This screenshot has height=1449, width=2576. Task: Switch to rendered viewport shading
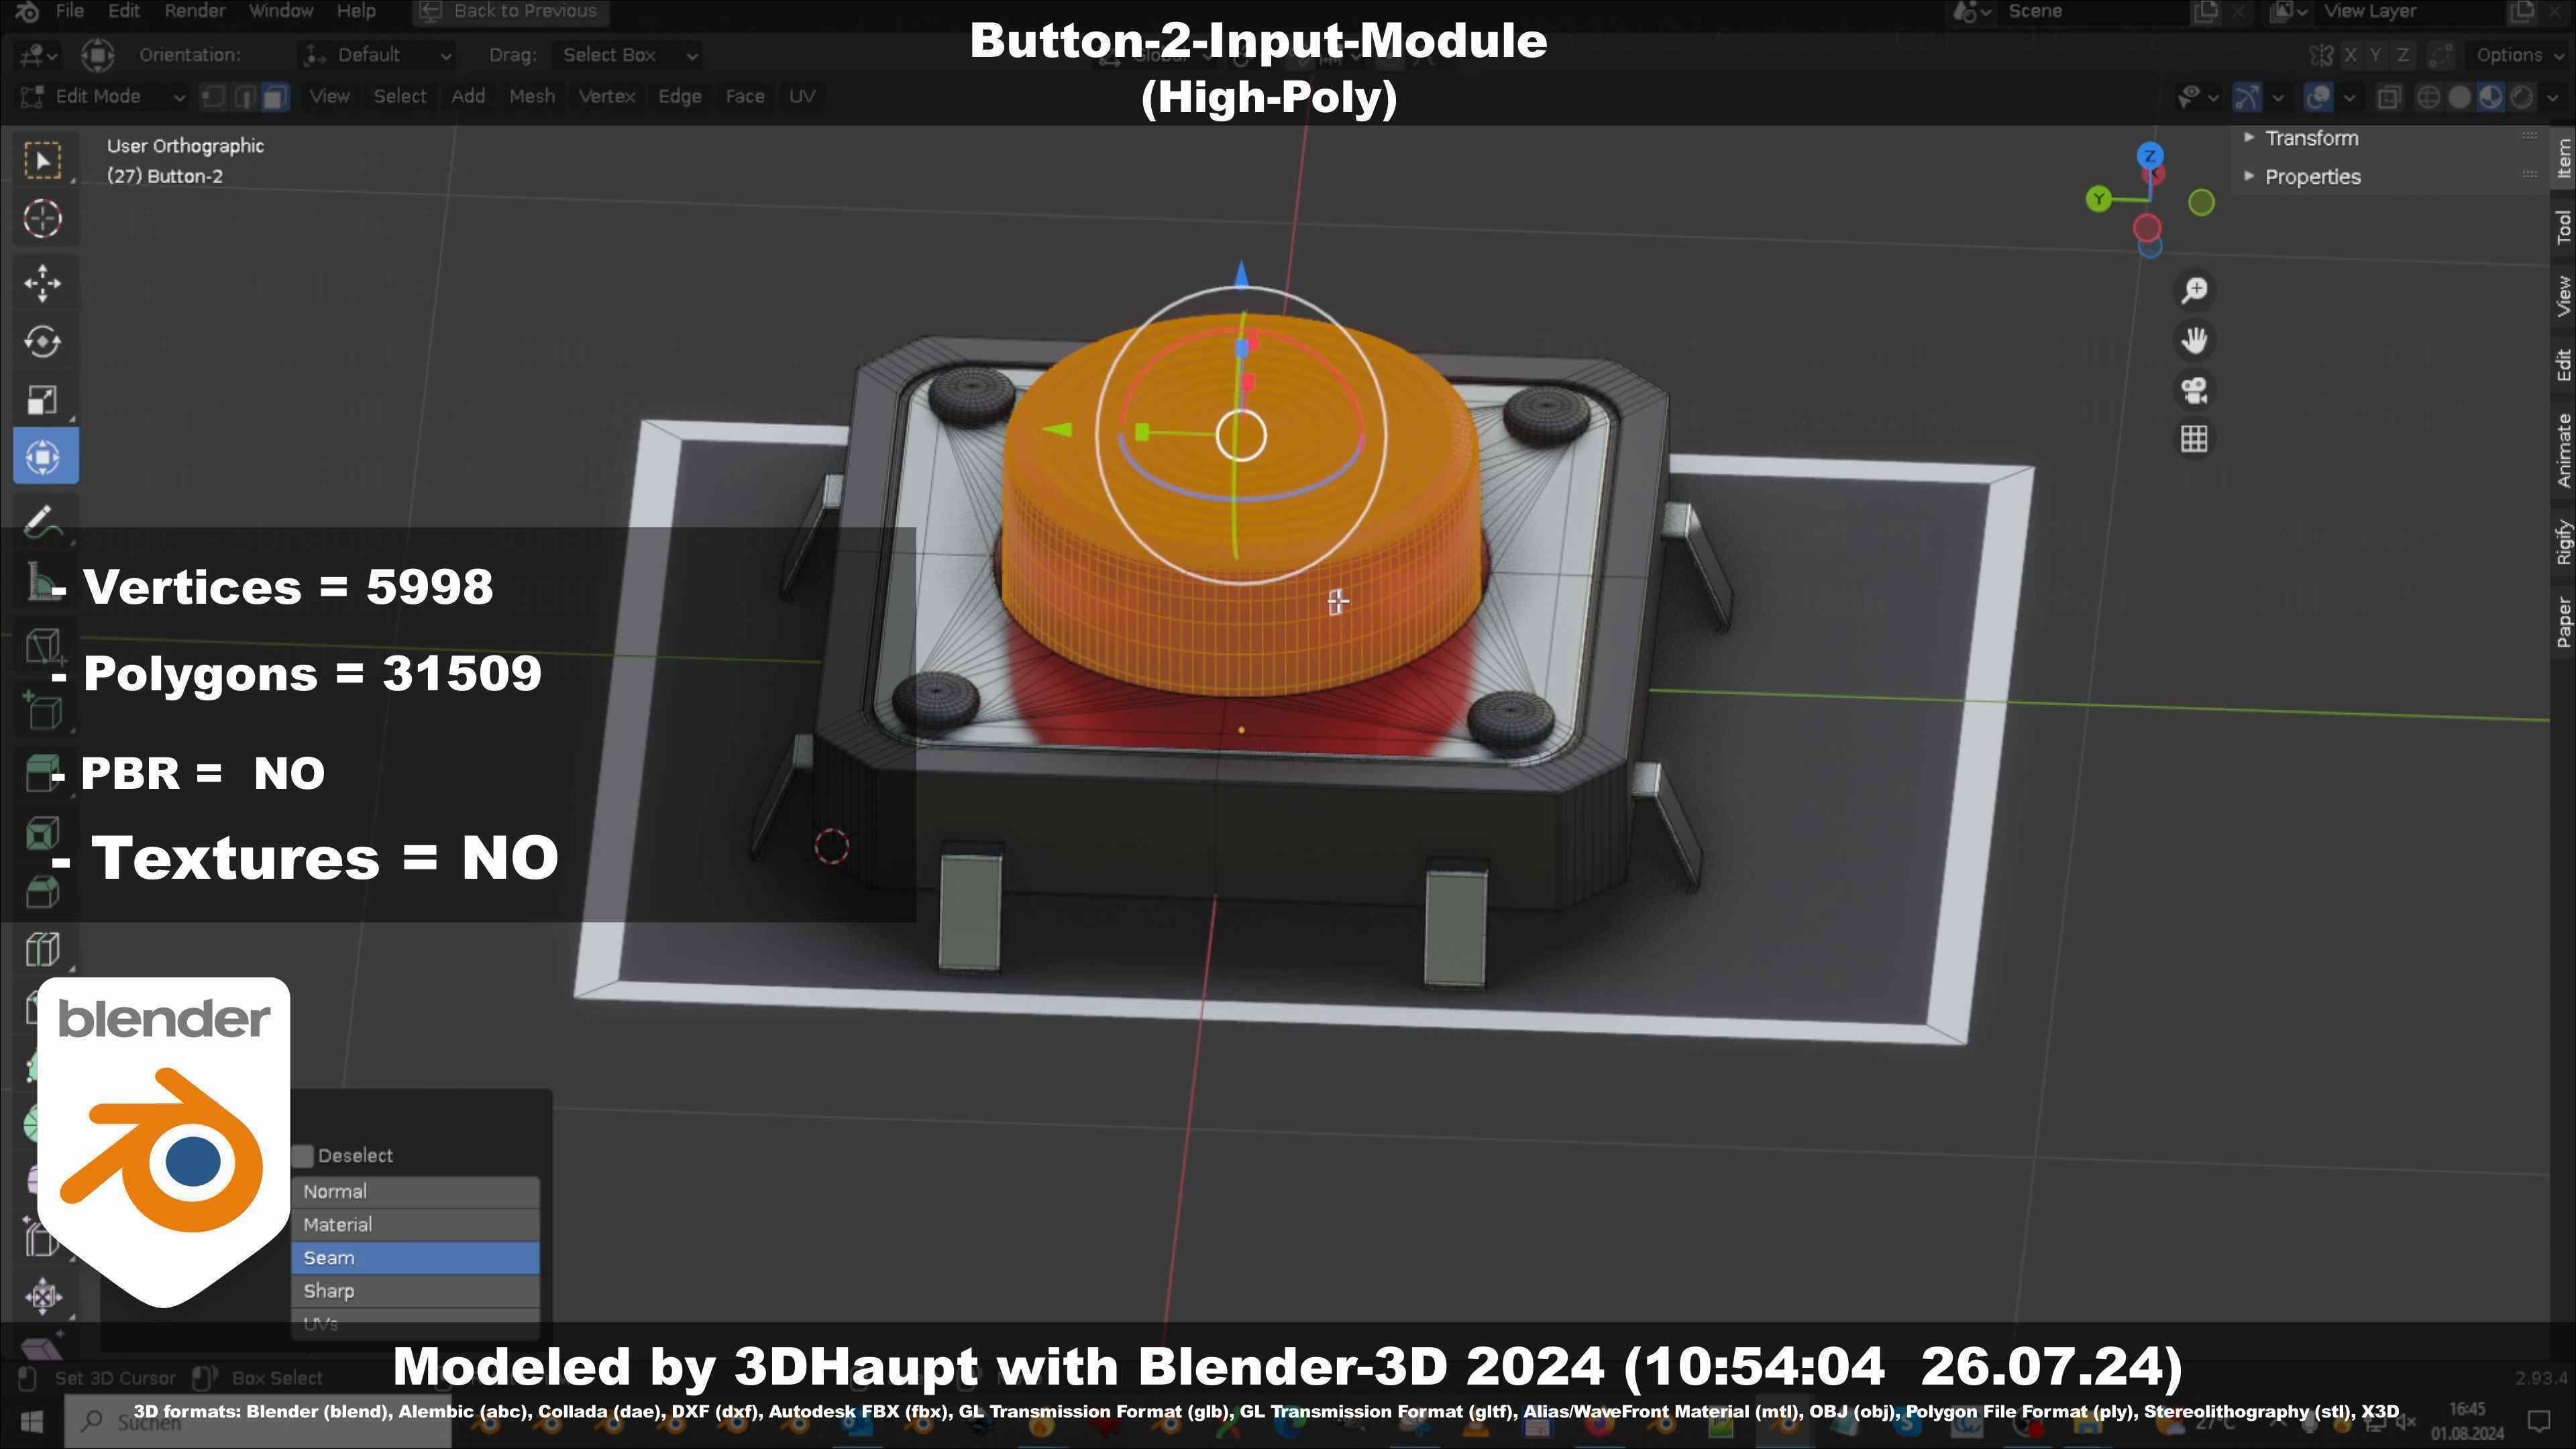click(2523, 97)
